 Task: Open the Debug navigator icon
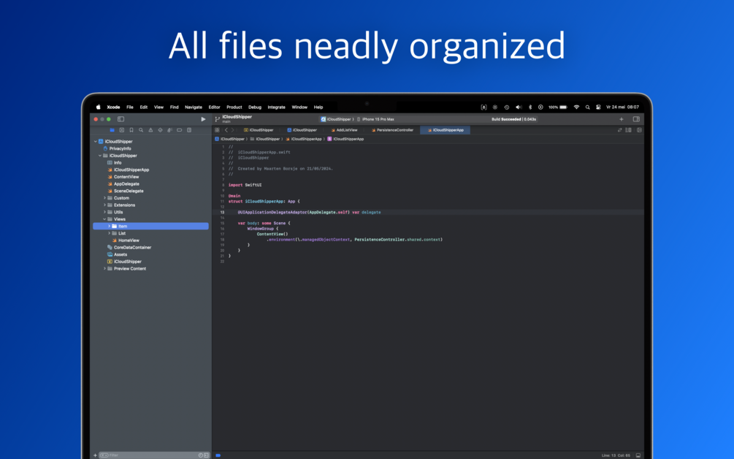click(x=169, y=130)
